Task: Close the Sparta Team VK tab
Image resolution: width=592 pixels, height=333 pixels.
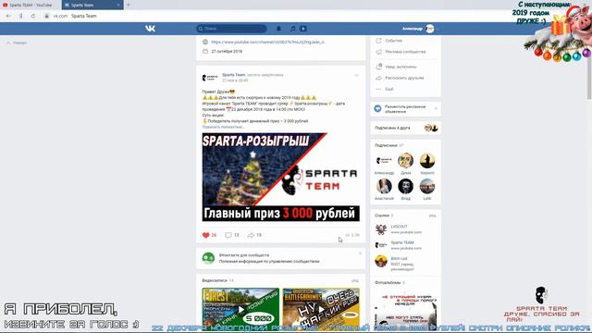Action: pos(118,5)
